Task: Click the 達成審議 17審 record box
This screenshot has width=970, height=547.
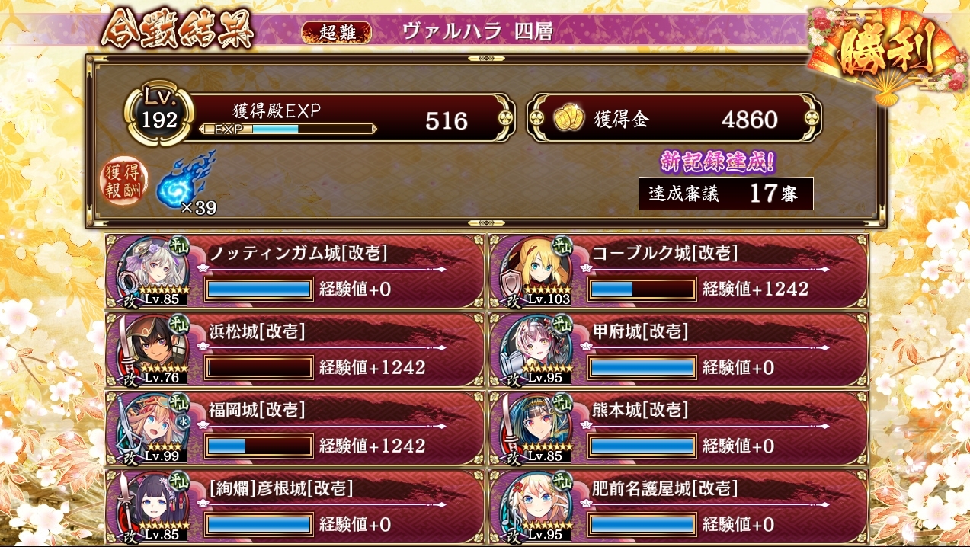Action: 726,194
